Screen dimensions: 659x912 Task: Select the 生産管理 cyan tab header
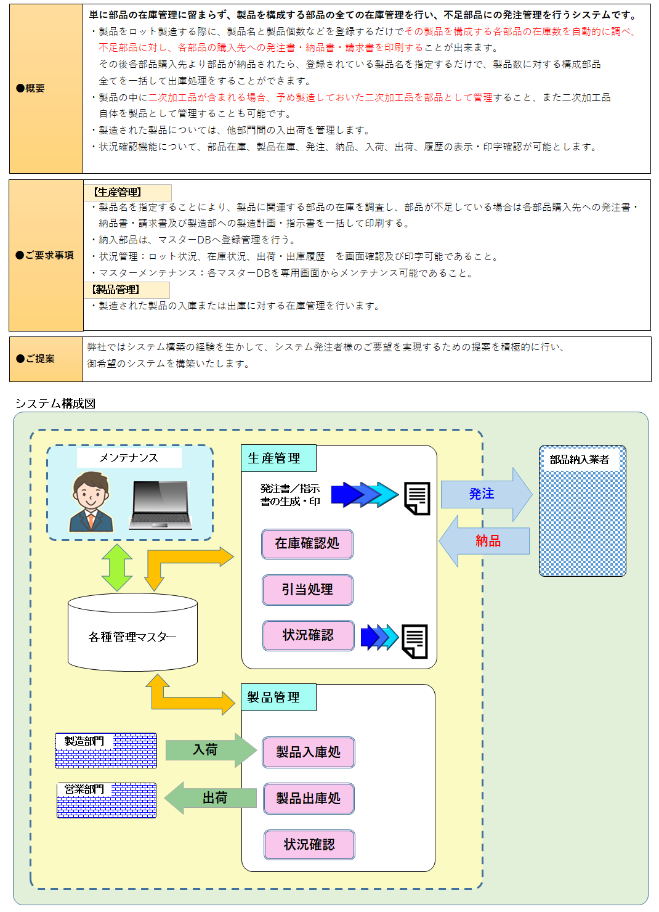(x=278, y=458)
